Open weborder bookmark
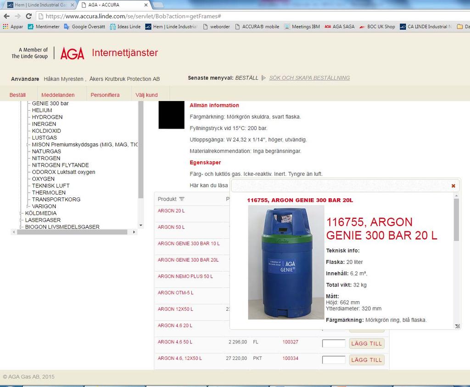This screenshot has height=387, width=470. (217, 27)
